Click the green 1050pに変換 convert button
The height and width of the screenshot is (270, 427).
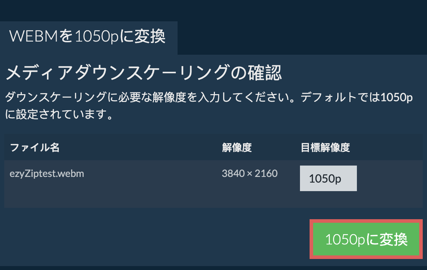click(x=366, y=239)
